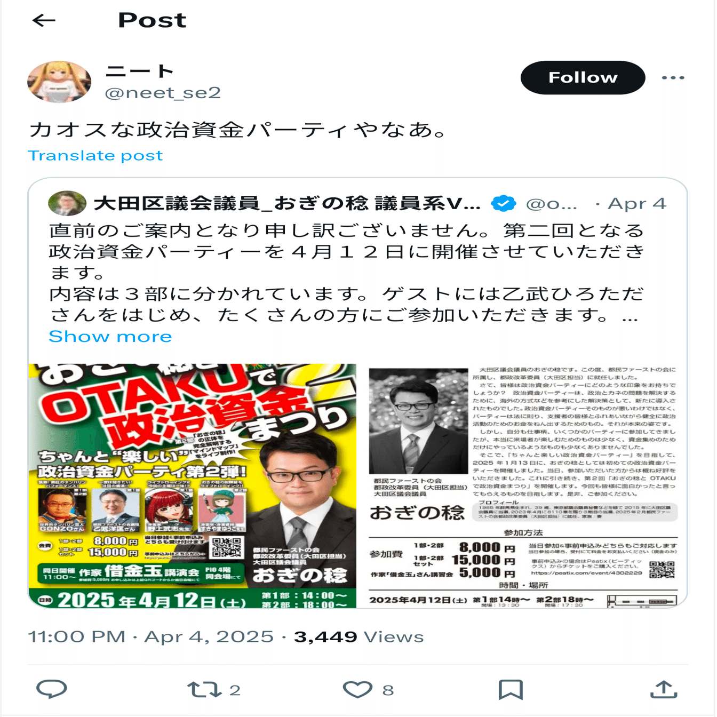Open the OTAKU政治資金まつり flyer image
The height and width of the screenshot is (717, 717).
pyautogui.click(x=192, y=486)
